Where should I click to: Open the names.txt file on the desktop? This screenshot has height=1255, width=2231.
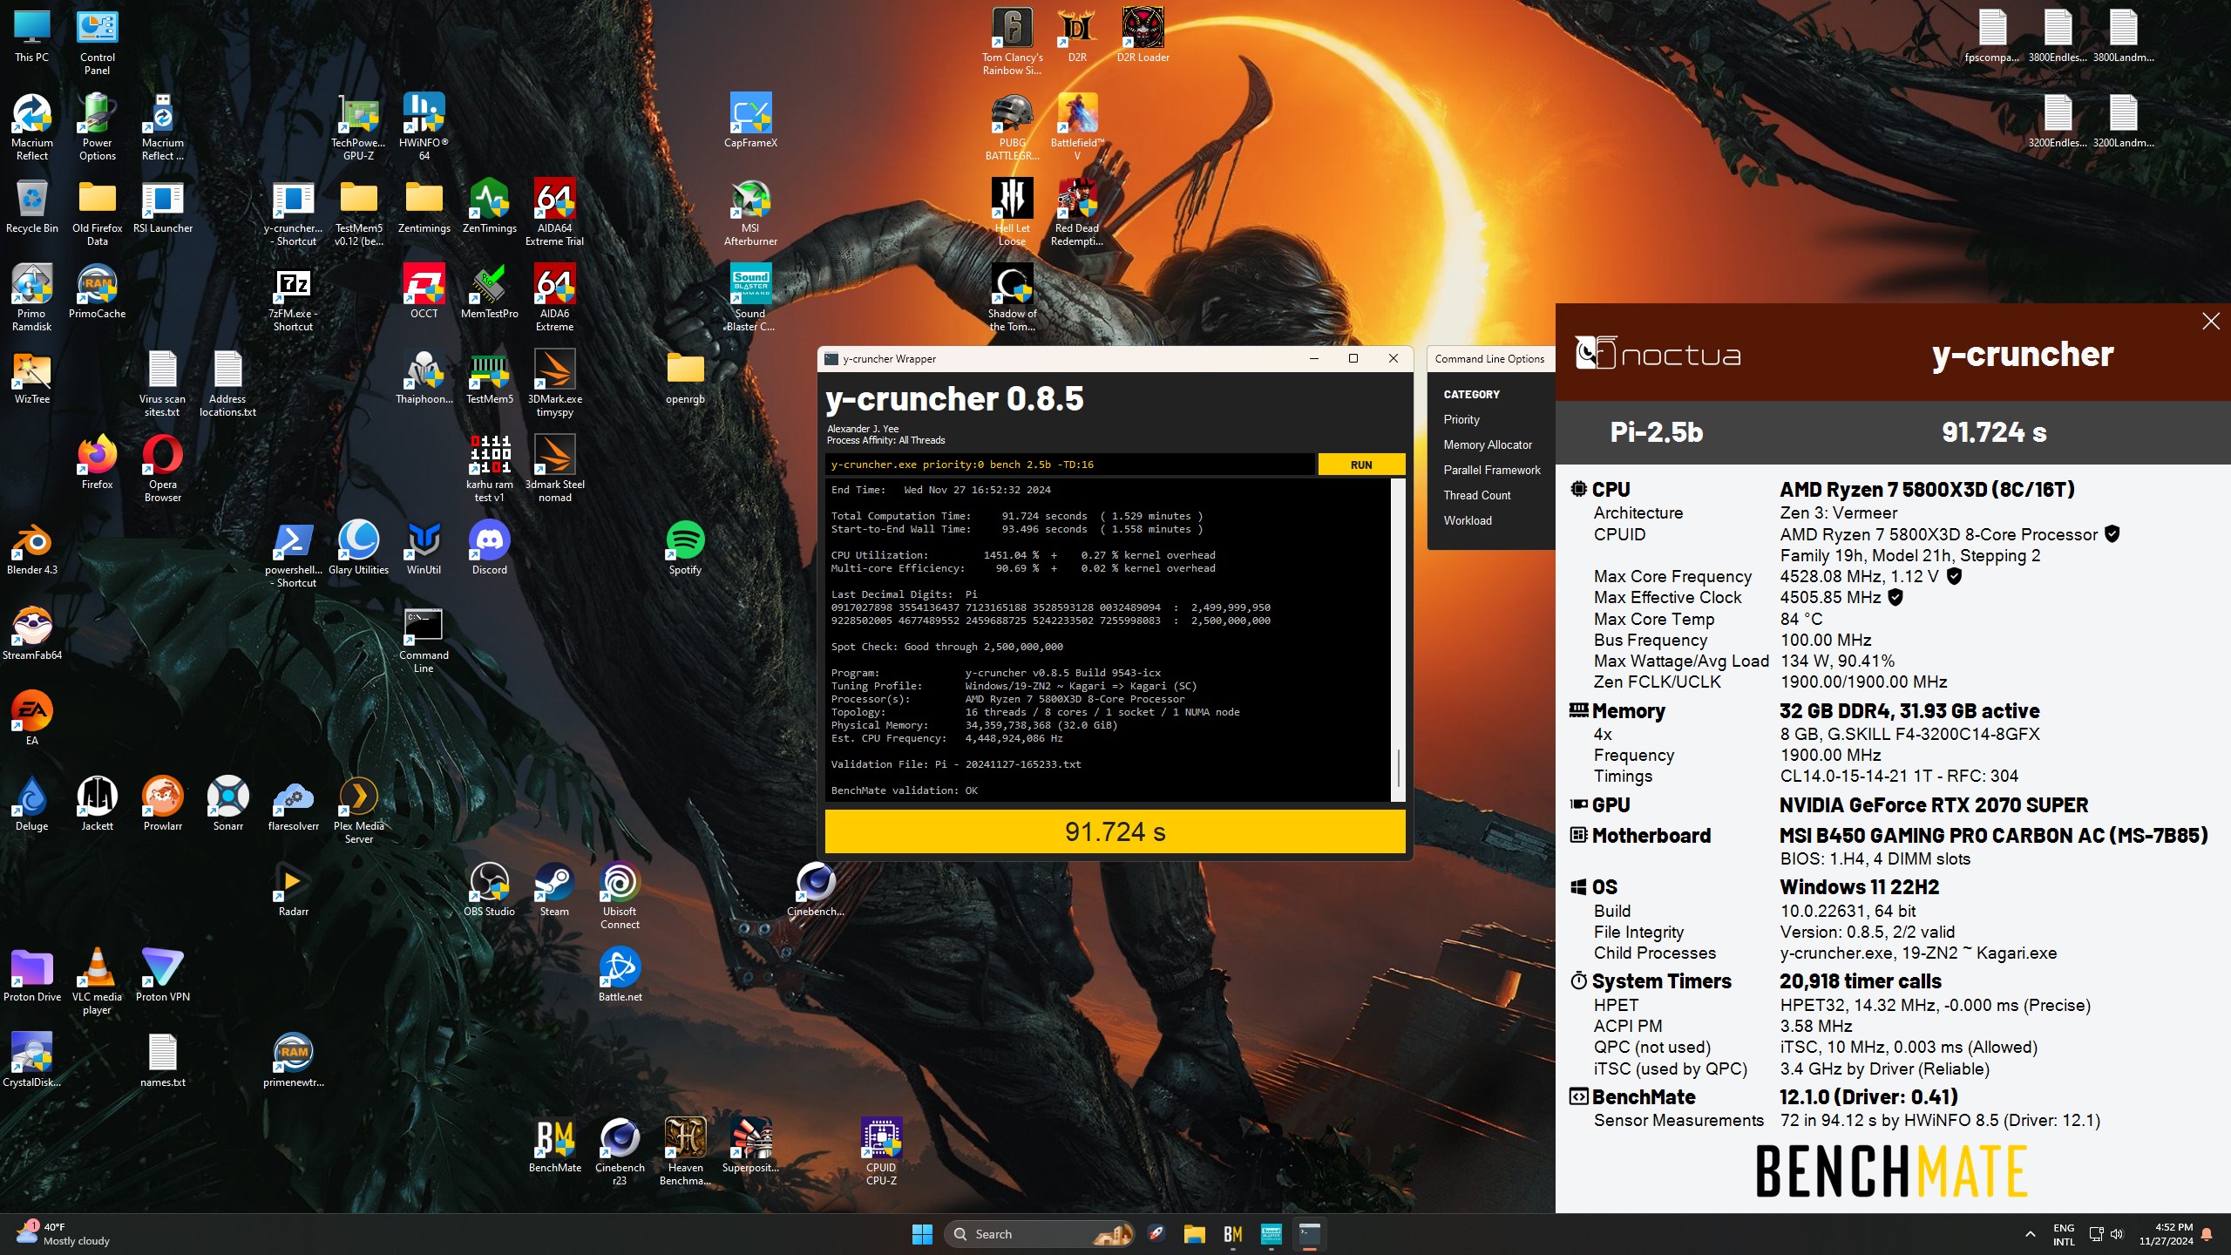point(162,1061)
